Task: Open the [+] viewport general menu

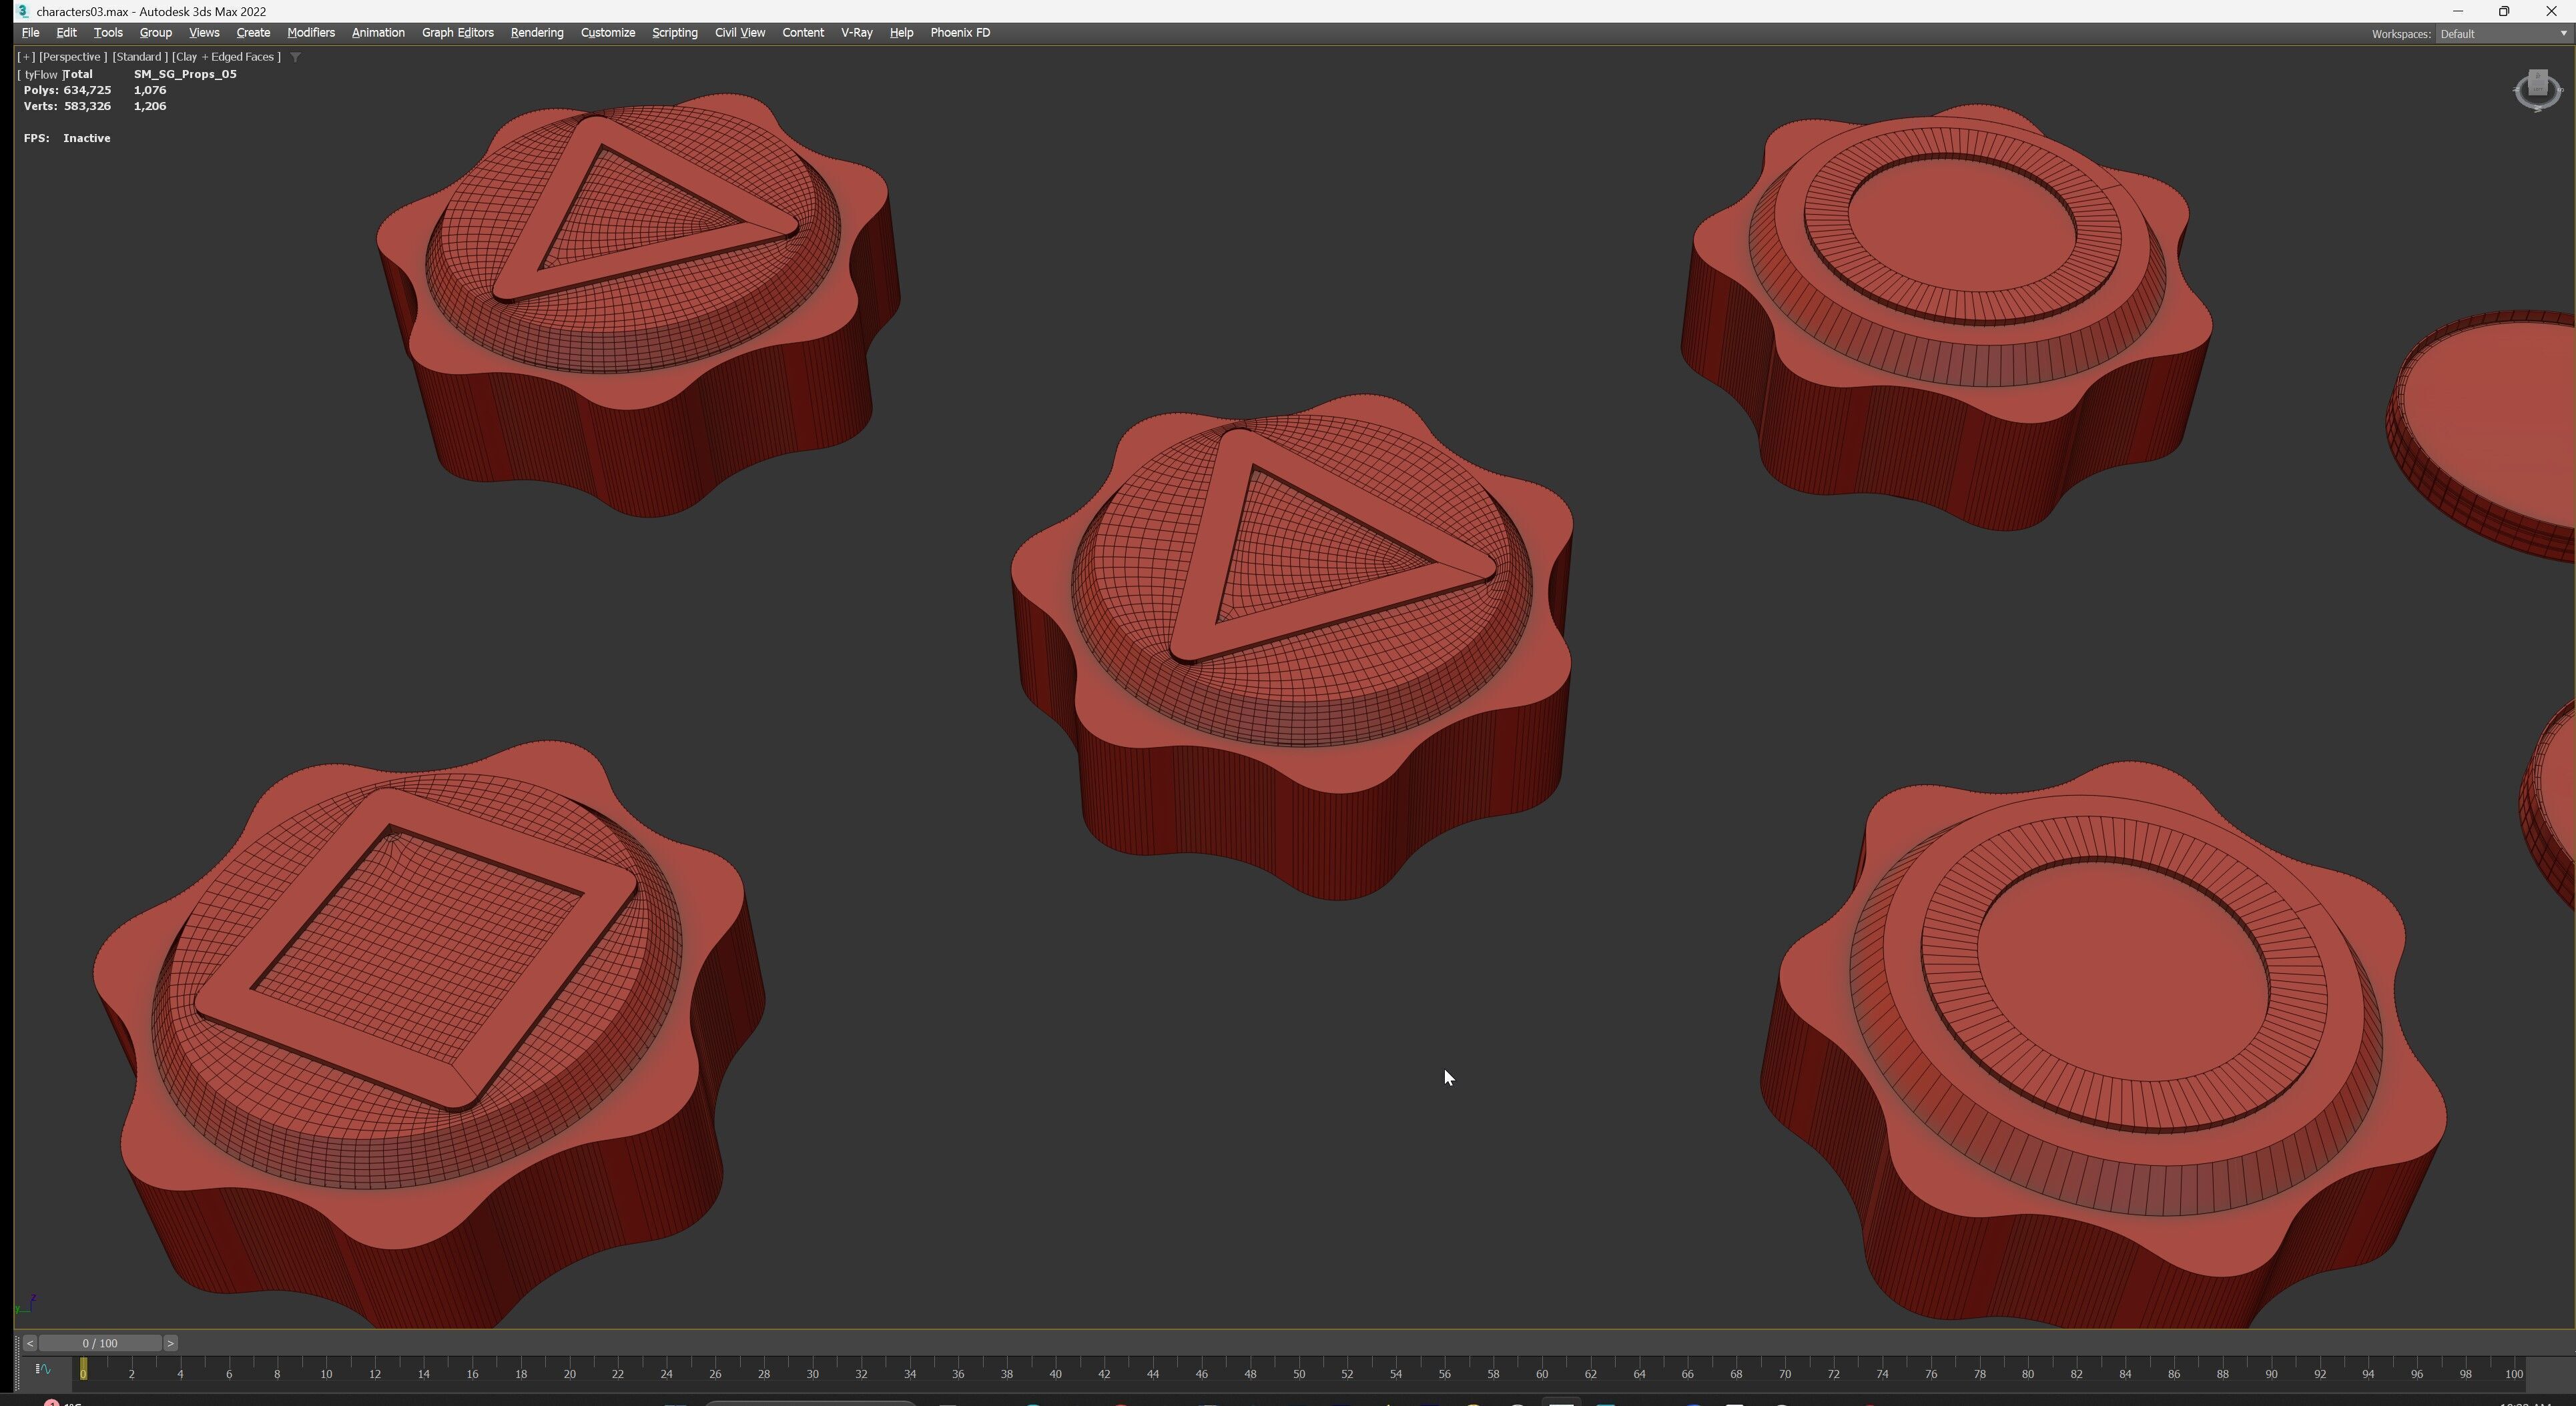Action: (26, 57)
